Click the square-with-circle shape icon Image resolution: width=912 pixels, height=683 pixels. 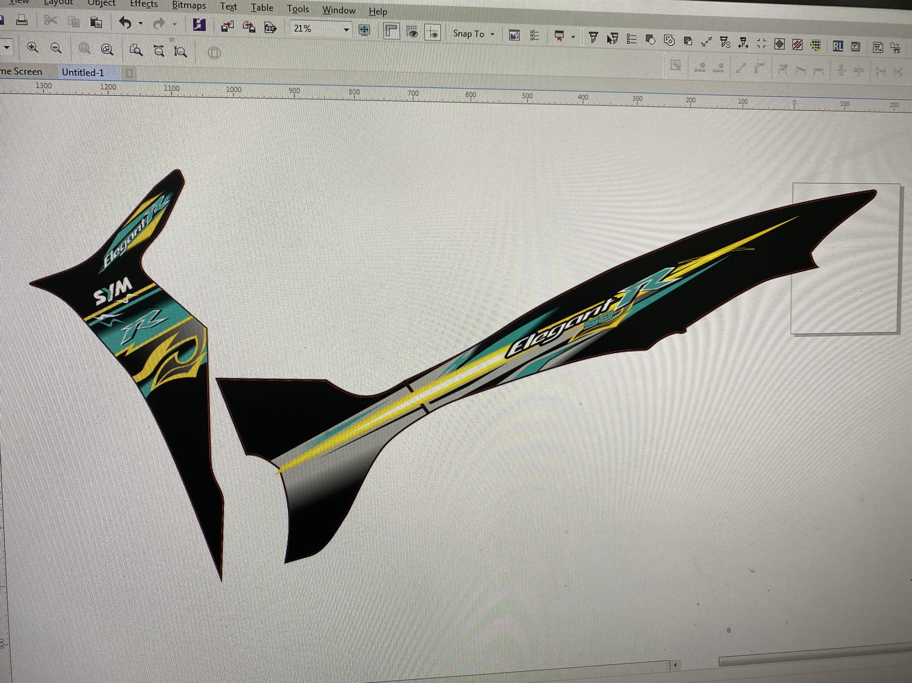point(650,39)
